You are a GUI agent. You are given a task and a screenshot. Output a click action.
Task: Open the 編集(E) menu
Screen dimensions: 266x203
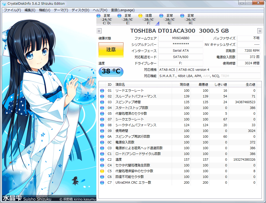(30, 10)
